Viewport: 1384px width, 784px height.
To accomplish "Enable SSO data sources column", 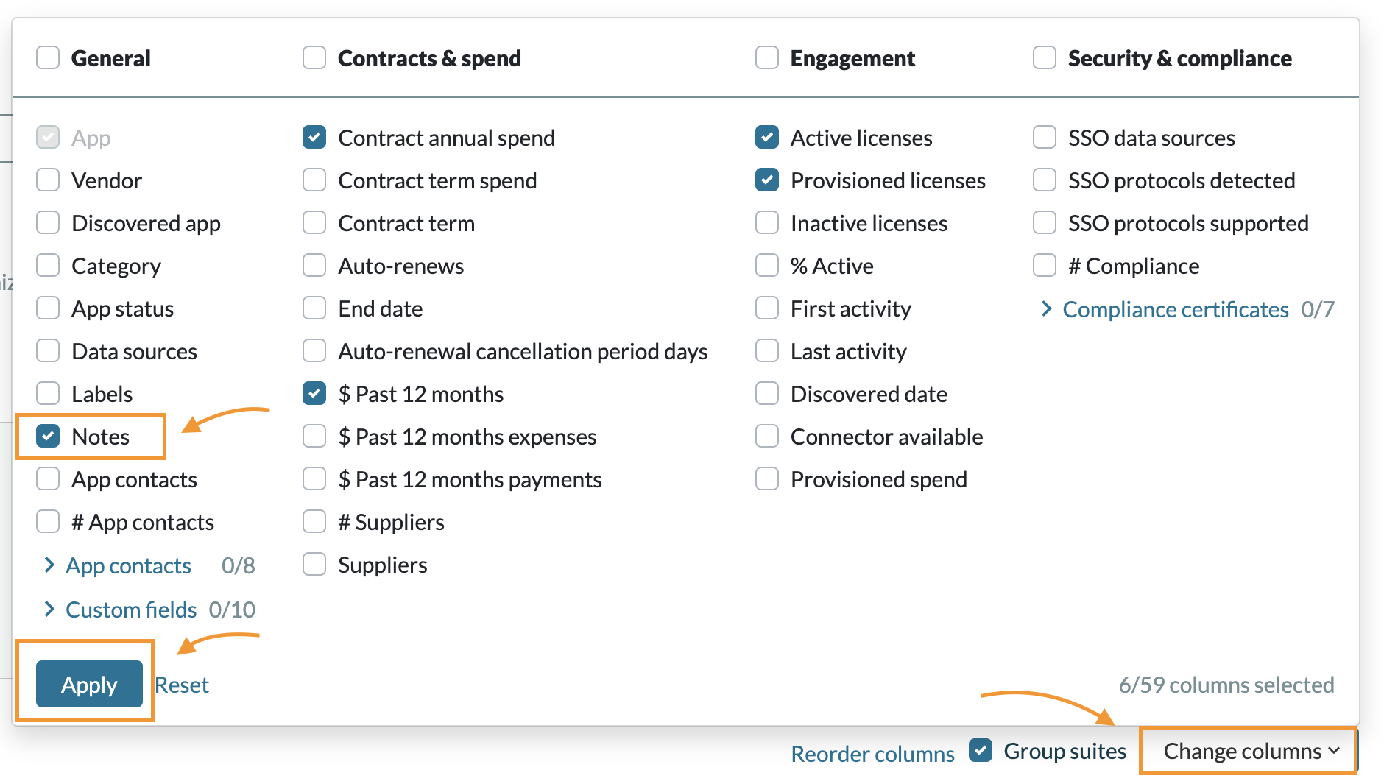I will [x=1044, y=137].
